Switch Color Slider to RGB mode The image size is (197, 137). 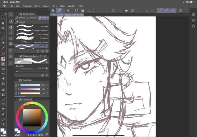tap(16, 85)
